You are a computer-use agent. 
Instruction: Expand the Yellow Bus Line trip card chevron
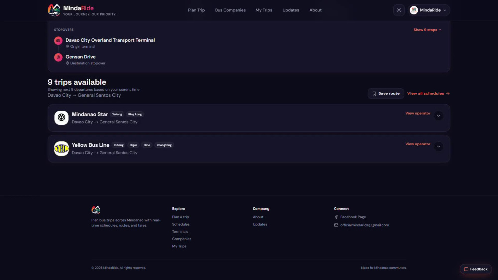438,147
